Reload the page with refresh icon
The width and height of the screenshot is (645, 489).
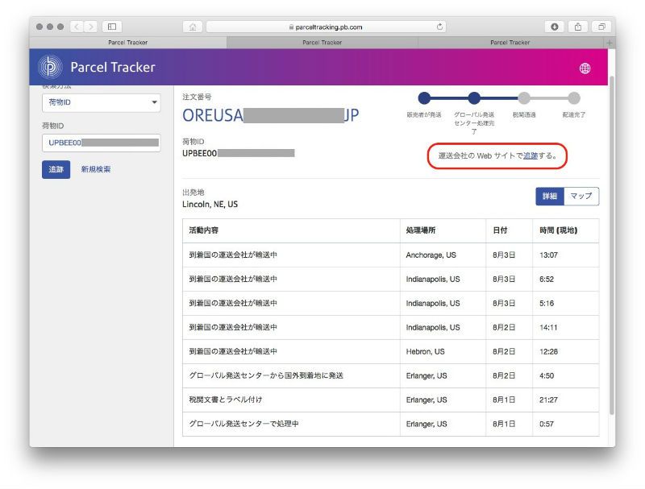pos(439,27)
